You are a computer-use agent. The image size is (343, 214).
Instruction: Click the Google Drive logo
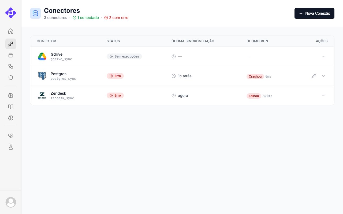pos(42,56)
